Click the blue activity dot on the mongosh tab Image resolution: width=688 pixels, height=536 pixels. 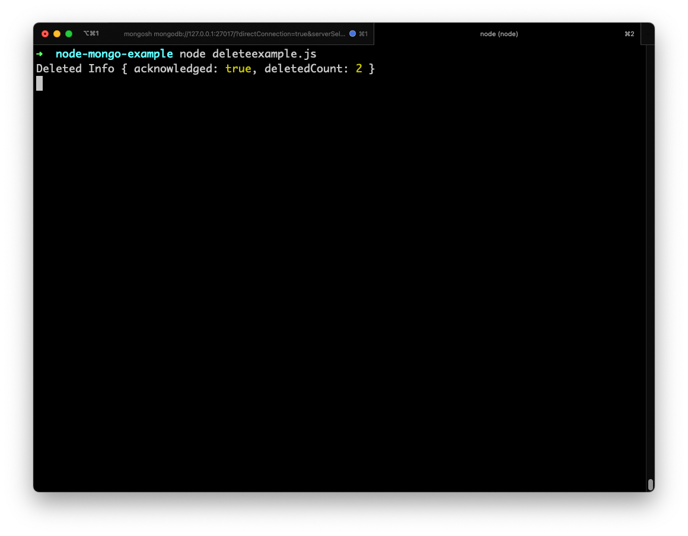[352, 34]
